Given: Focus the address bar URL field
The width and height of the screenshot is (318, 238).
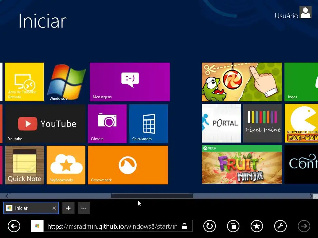Looking at the screenshot, I should point(112,226).
